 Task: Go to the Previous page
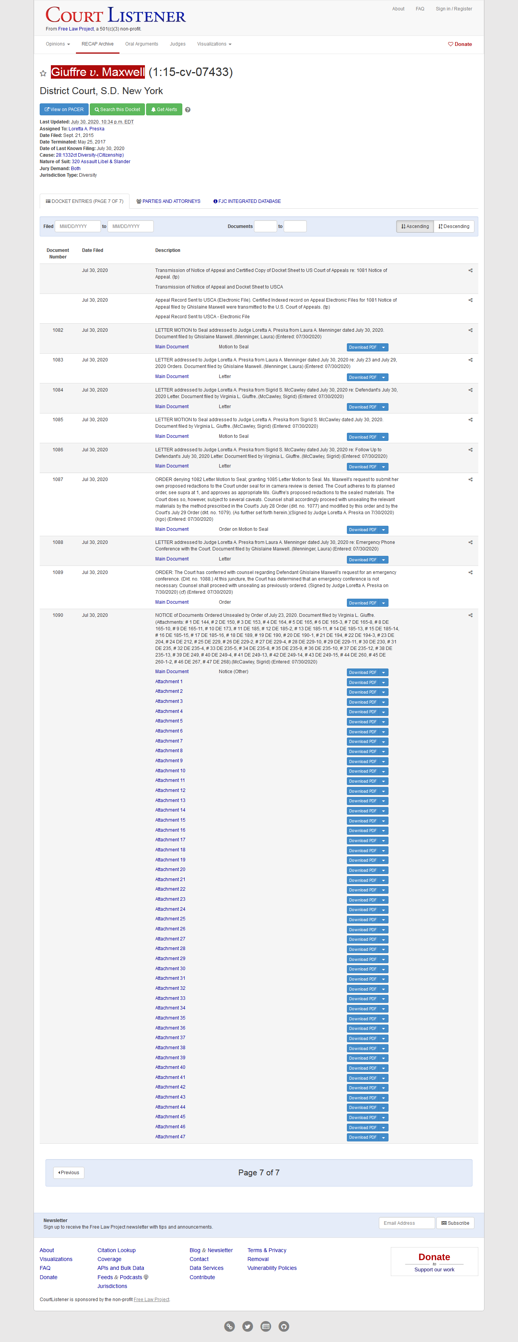pyautogui.click(x=69, y=1173)
